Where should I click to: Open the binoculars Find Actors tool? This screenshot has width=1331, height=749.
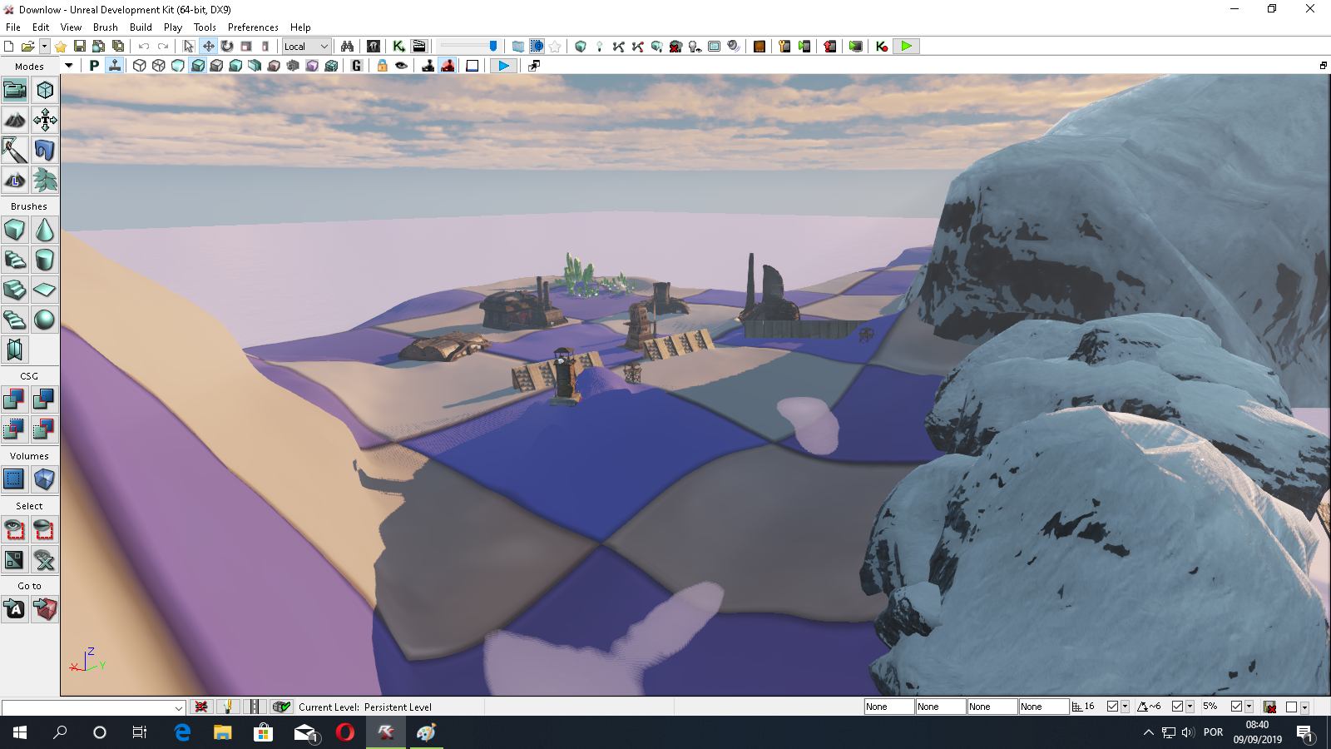(348, 47)
